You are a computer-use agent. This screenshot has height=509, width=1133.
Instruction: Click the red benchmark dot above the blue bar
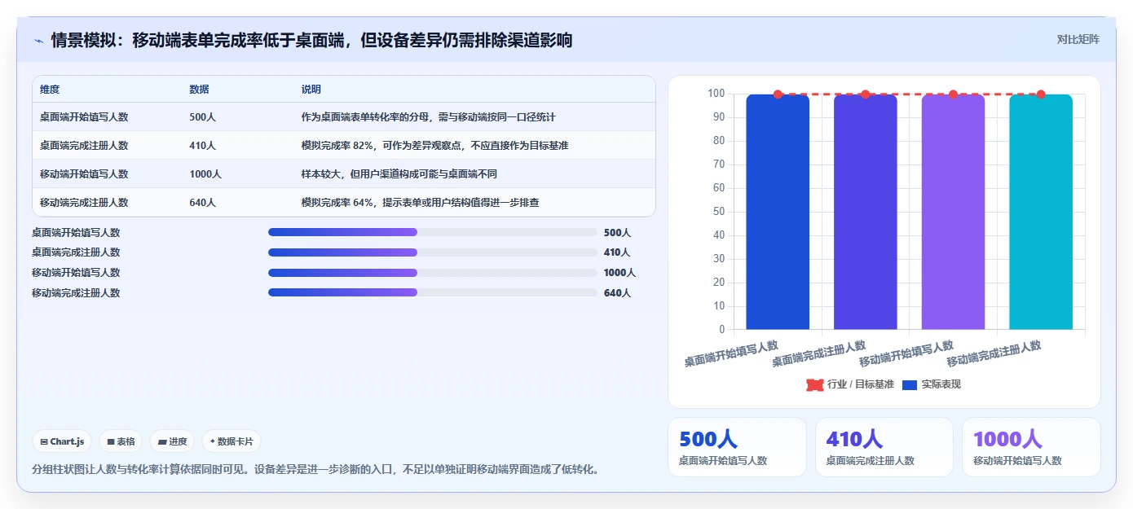778,94
